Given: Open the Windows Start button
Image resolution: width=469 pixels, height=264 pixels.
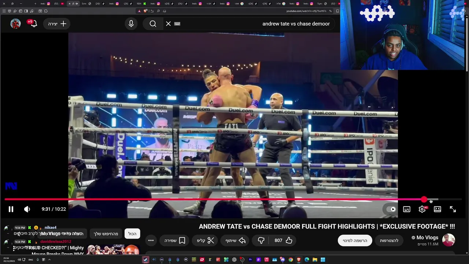Looking at the screenshot, I should pyautogui.click(x=323, y=260).
